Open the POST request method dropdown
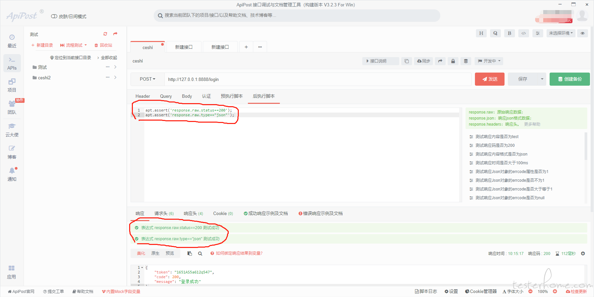Viewport: 594px width, 297px height. (148, 79)
